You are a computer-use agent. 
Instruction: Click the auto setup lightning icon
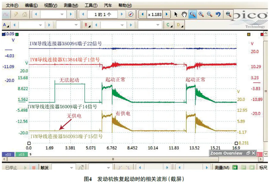16,14
